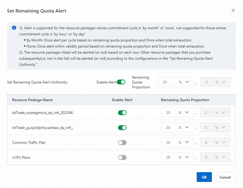Expand 20% dropdown for lxtTrade_guojizldjzhiyuanbao row

point(187,128)
